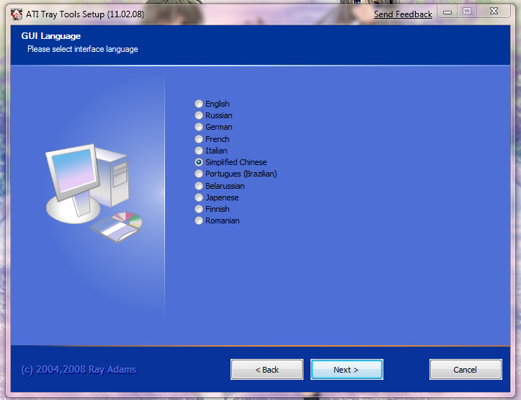This screenshot has width=521, height=400.
Task: Minimize the setup window
Action: (447, 12)
